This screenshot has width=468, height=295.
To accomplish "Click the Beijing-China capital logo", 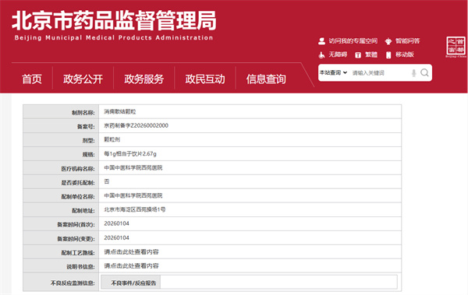I will click(456, 47).
